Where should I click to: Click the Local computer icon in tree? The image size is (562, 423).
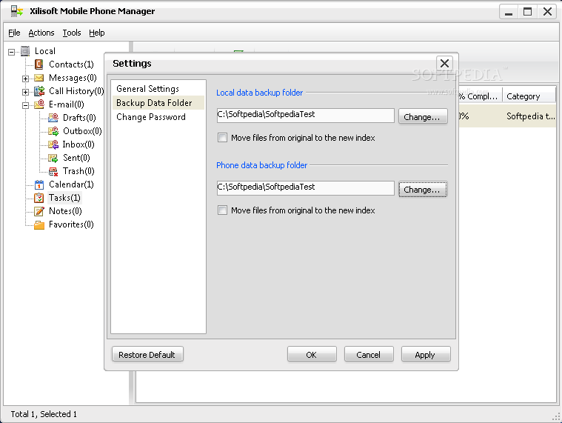click(25, 51)
